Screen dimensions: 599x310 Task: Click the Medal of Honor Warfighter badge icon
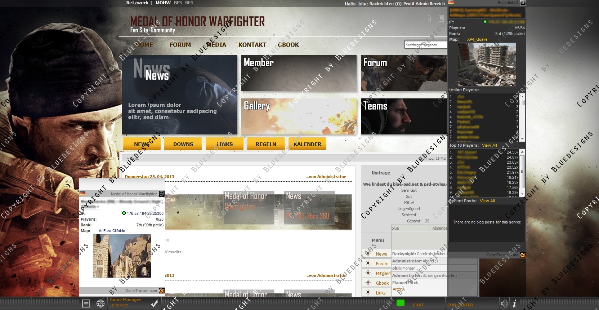162,194
